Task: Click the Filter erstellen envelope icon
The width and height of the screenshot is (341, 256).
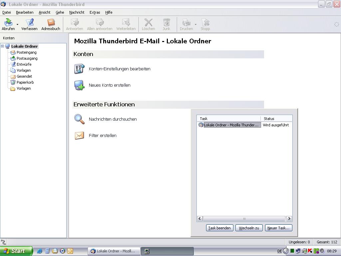Action: [x=79, y=135]
